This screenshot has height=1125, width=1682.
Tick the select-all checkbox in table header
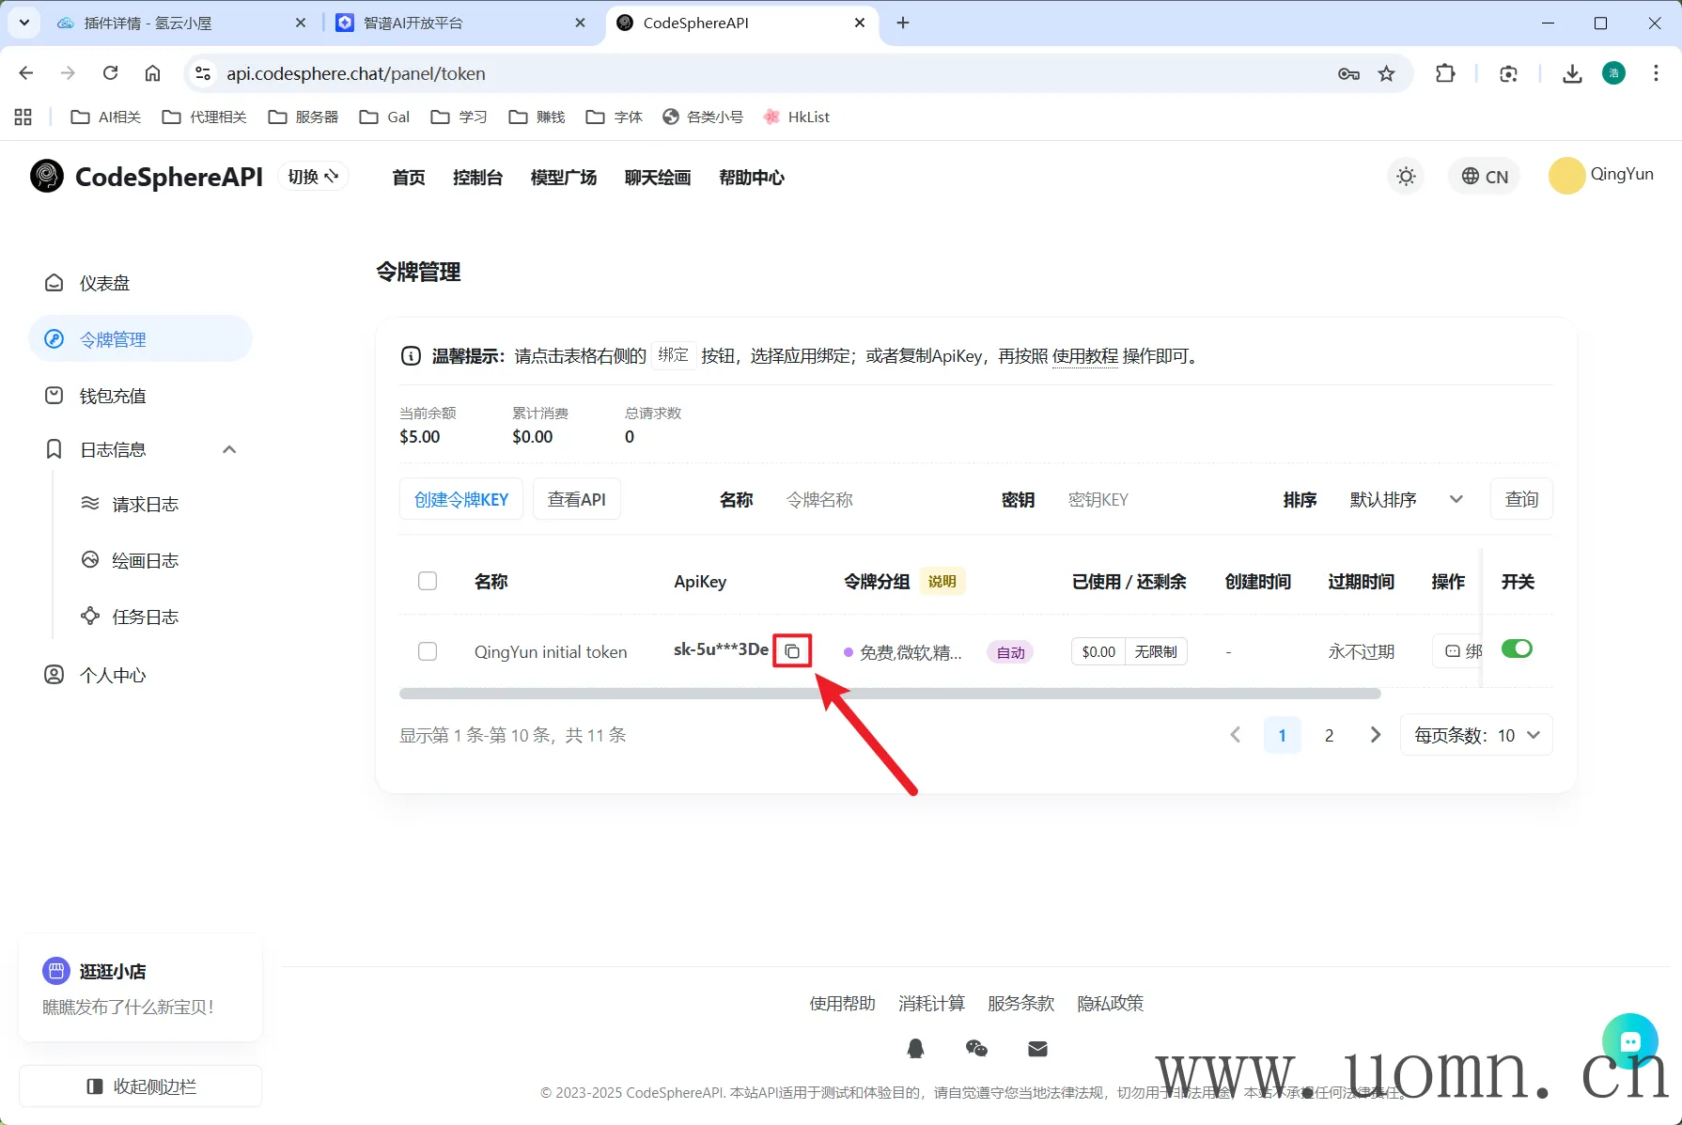[x=428, y=581]
